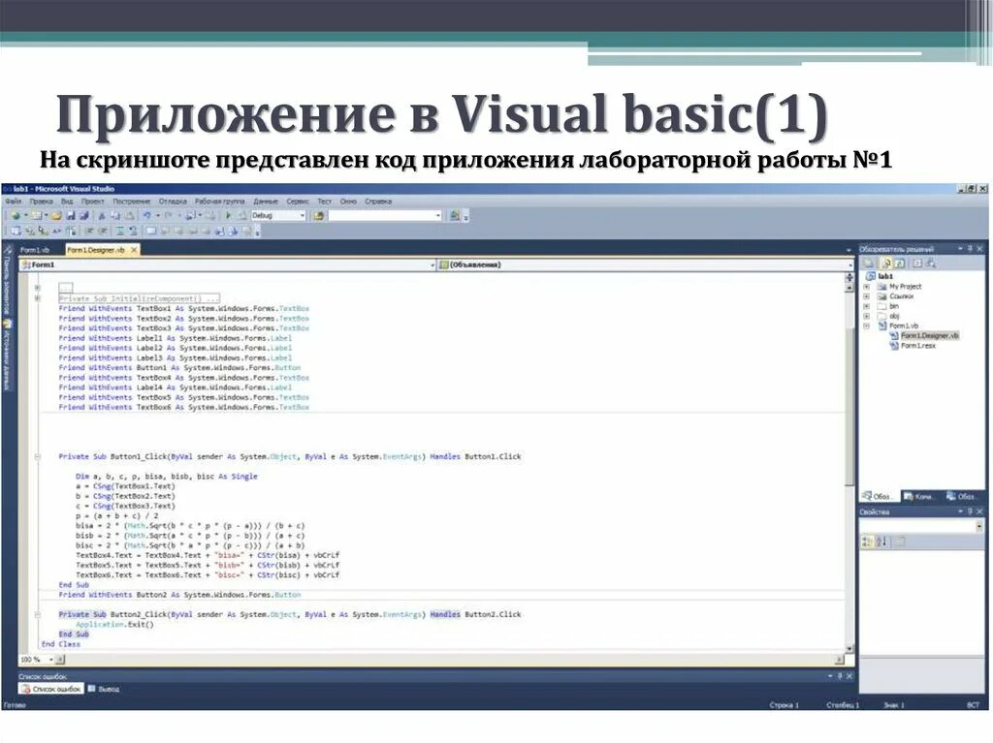Image resolution: width=993 pixels, height=743 pixels.
Task: Open the Список ошибок tab
Action: click(51, 689)
